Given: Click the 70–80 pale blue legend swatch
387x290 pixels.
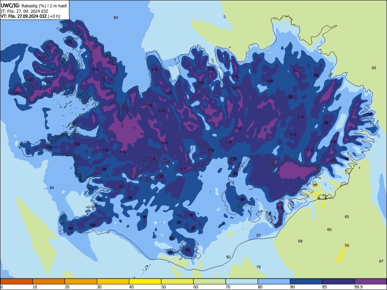Looking at the screenshot, I should pyautogui.click(x=241, y=281).
